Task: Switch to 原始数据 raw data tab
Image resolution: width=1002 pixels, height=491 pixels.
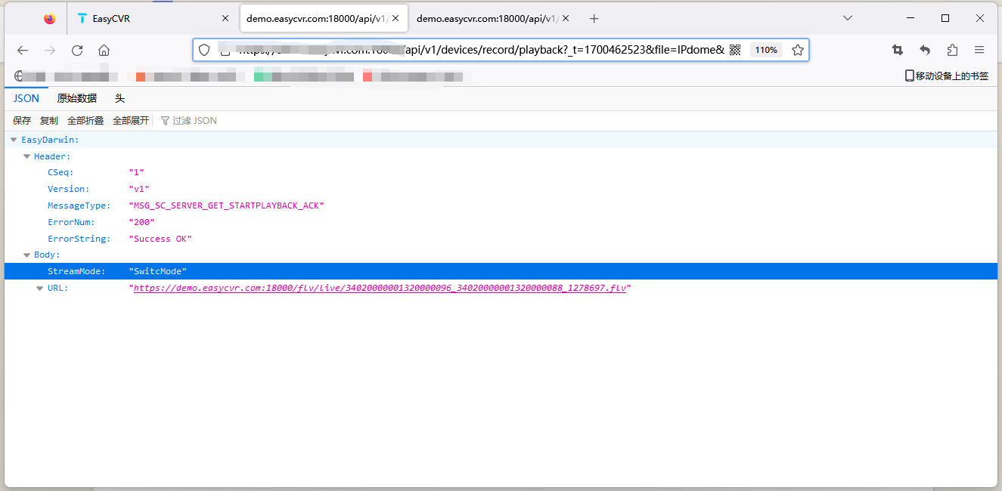Action: point(77,98)
